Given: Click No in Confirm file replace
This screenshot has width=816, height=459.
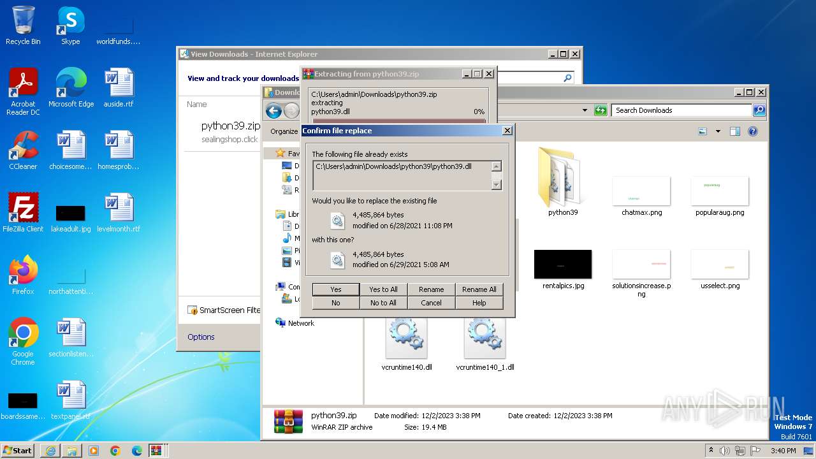Looking at the screenshot, I should coord(336,303).
